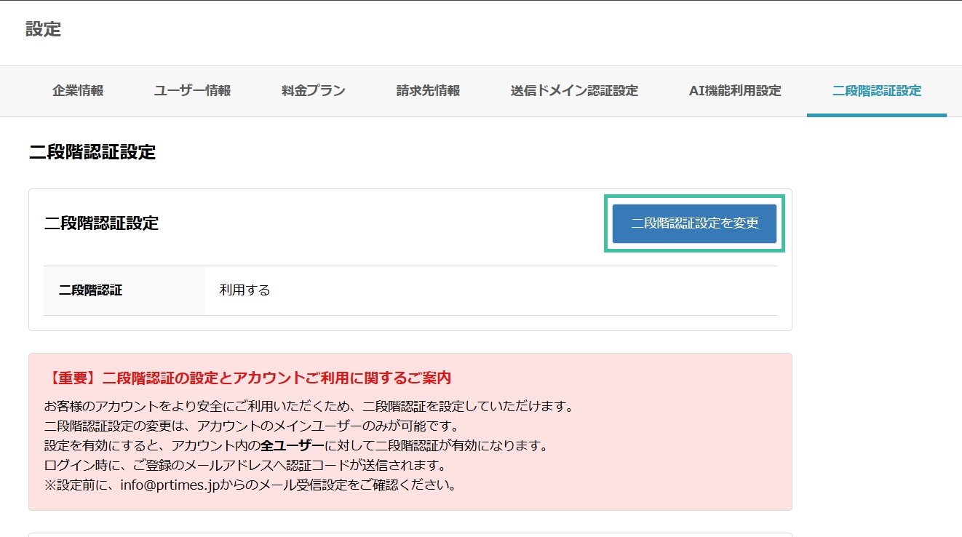Click the 利用する status text
The width and height of the screenshot is (962, 537).
[x=242, y=290]
